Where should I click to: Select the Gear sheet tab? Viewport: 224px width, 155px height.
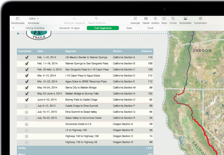129,28
